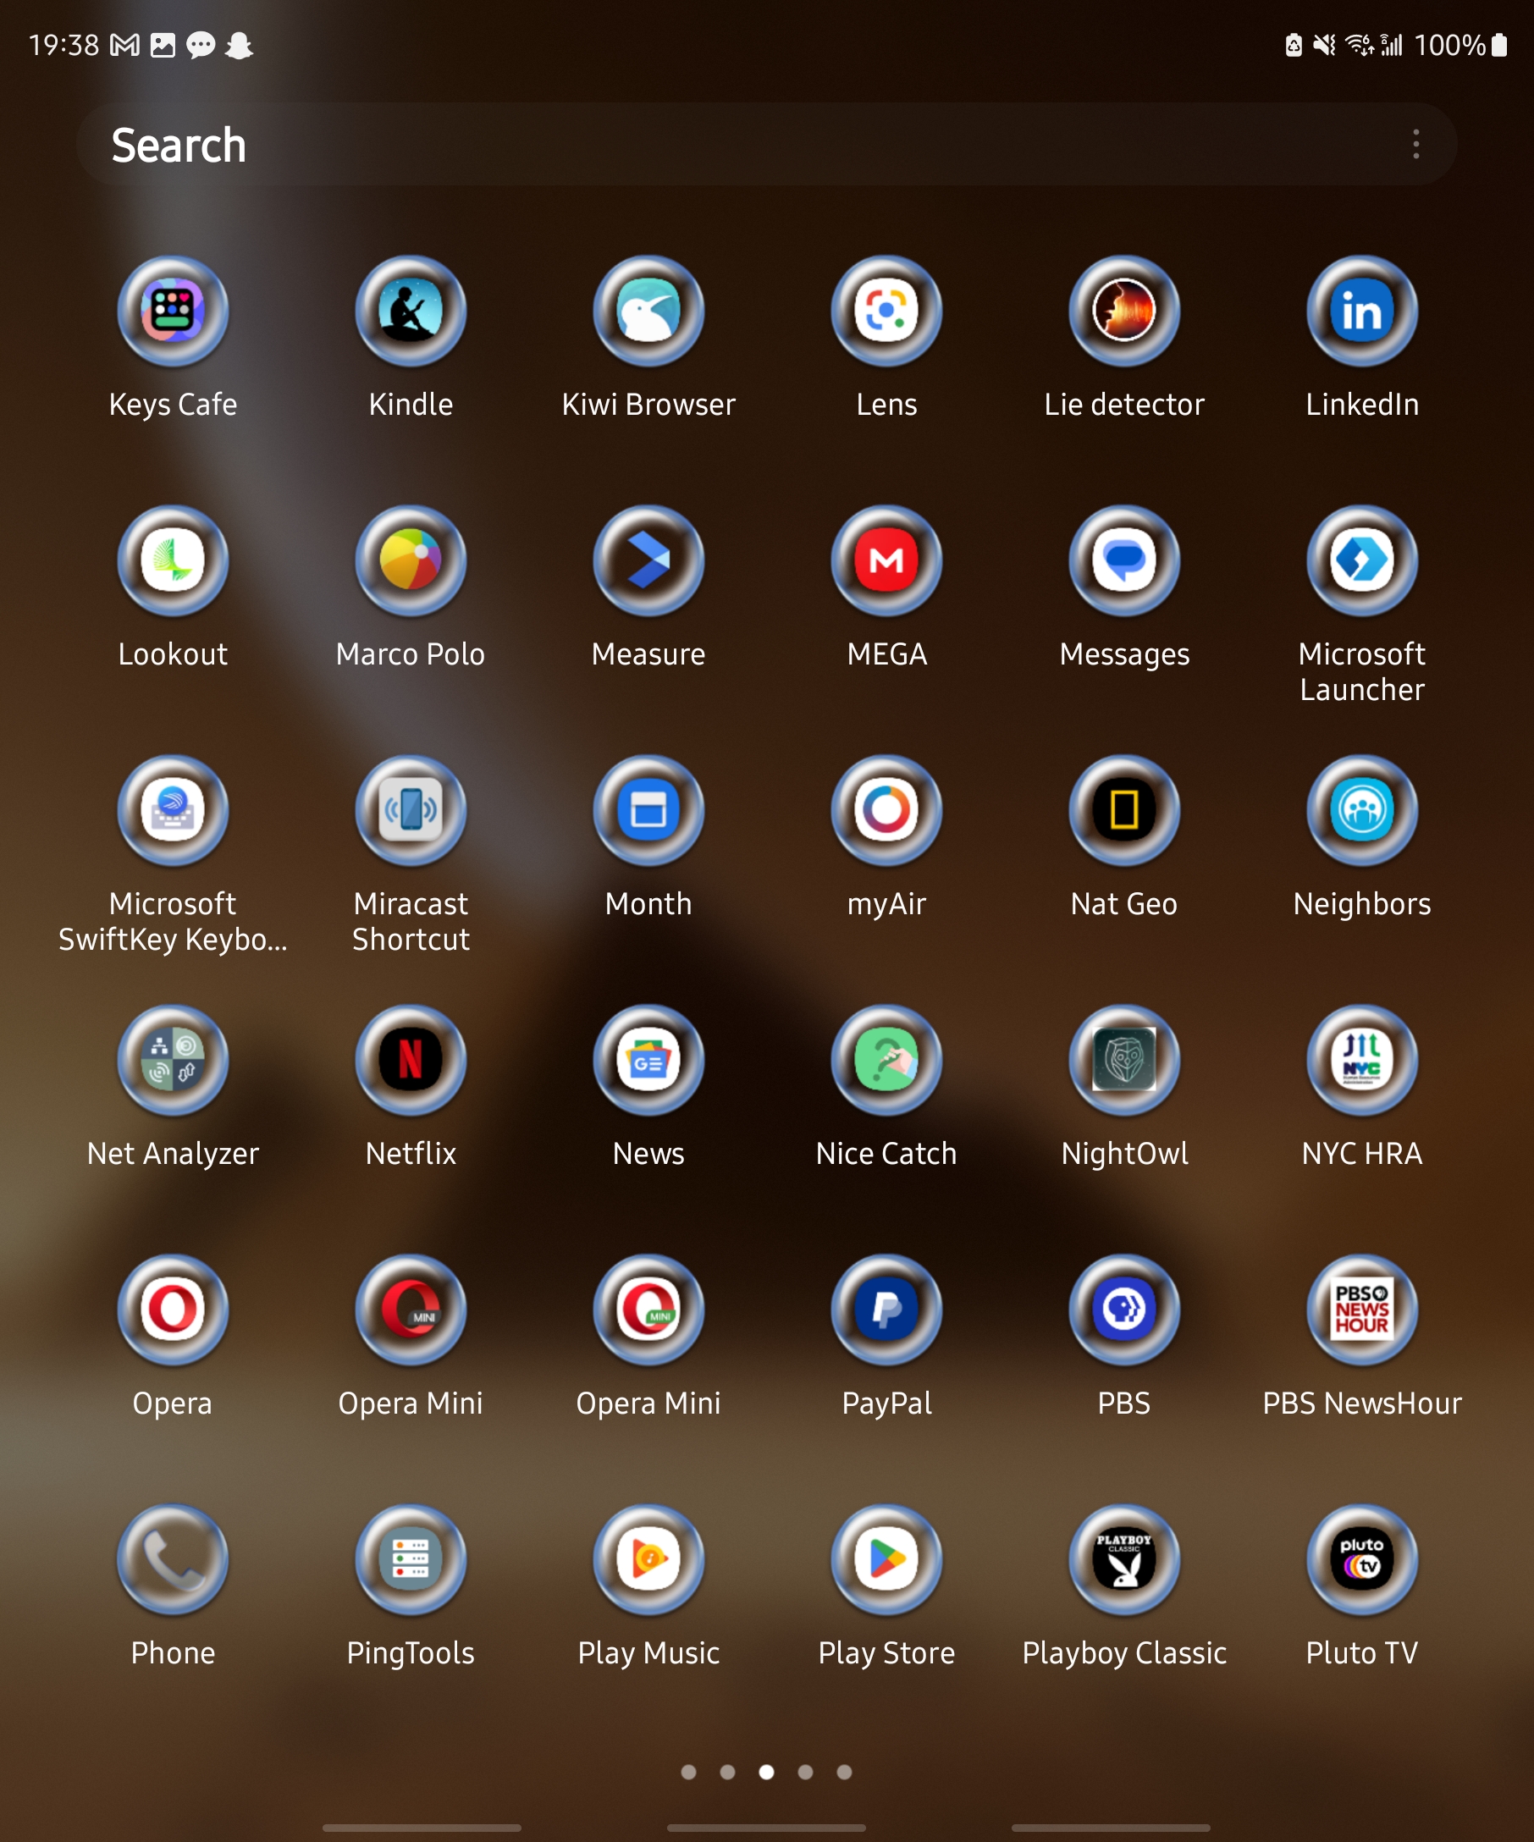Tap the Gmail notification icon in status bar
Screen dimensions: 1534x1842
[124, 45]
